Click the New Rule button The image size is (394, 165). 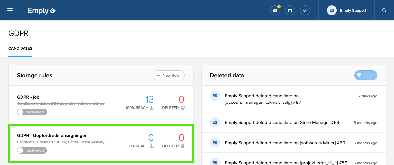(x=169, y=75)
